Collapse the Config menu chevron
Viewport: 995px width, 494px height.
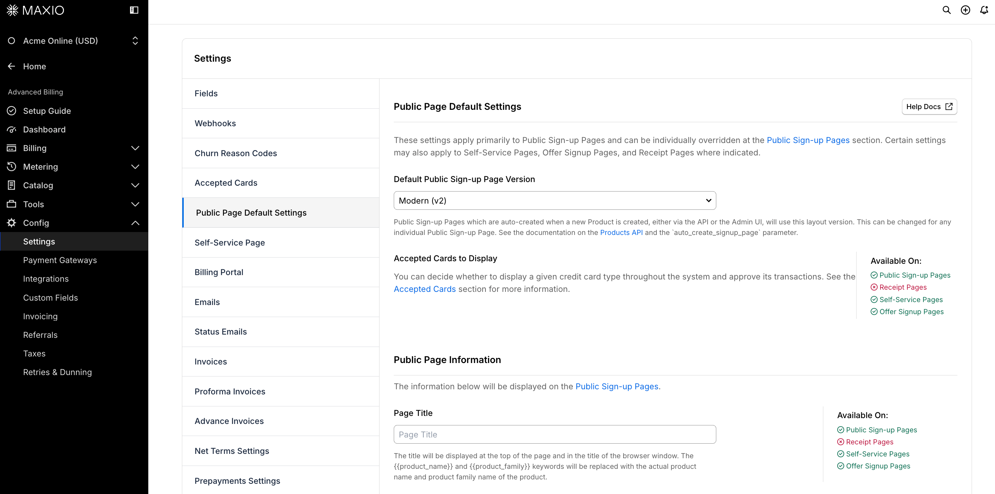[x=135, y=223]
